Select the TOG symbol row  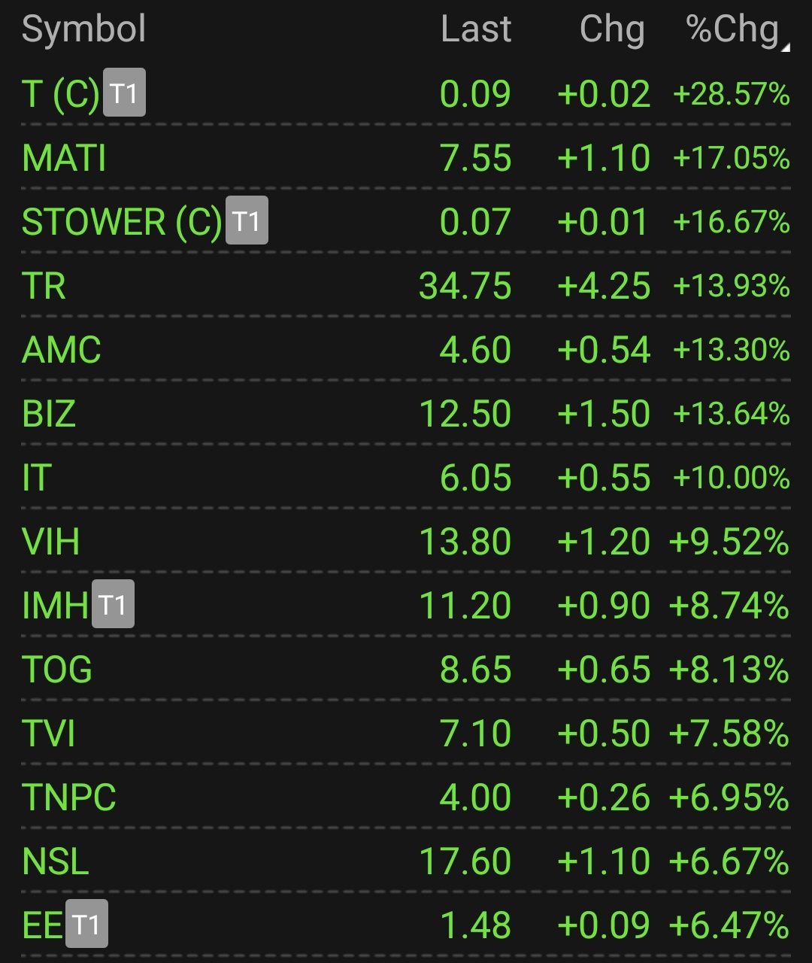tap(406, 670)
